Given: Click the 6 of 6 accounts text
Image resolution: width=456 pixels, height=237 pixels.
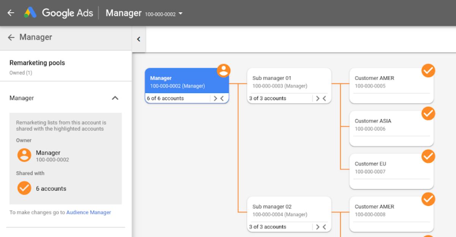Looking at the screenshot, I should (x=165, y=98).
